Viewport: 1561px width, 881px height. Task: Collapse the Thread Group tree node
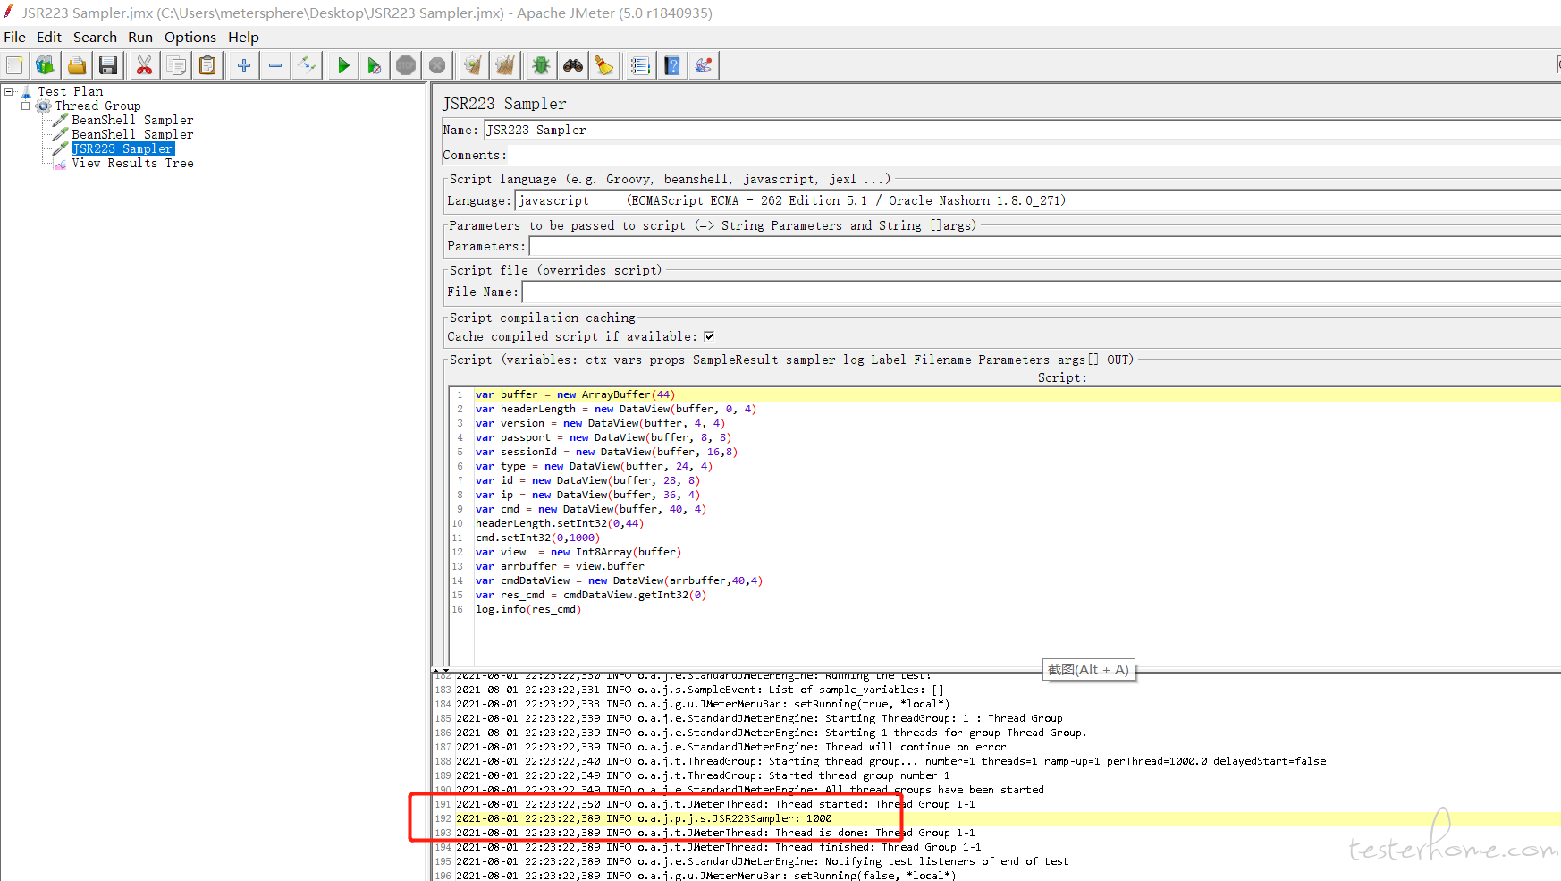click(x=26, y=106)
